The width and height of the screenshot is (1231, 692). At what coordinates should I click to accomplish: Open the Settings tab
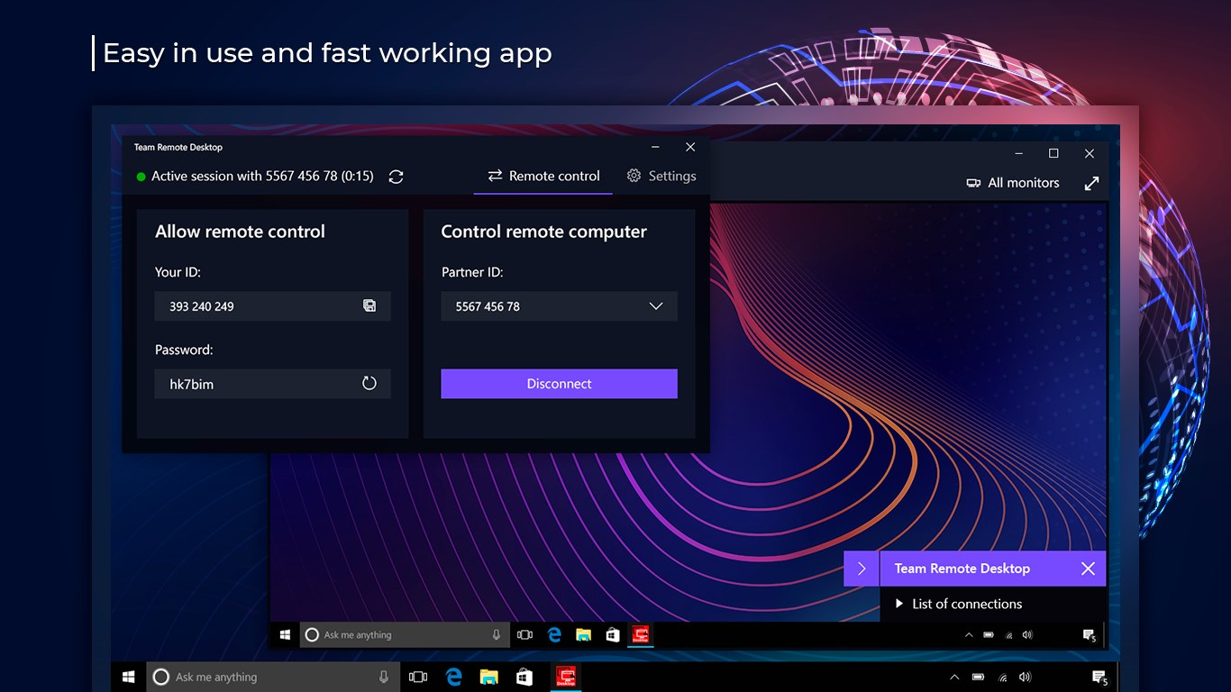coord(661,176)
